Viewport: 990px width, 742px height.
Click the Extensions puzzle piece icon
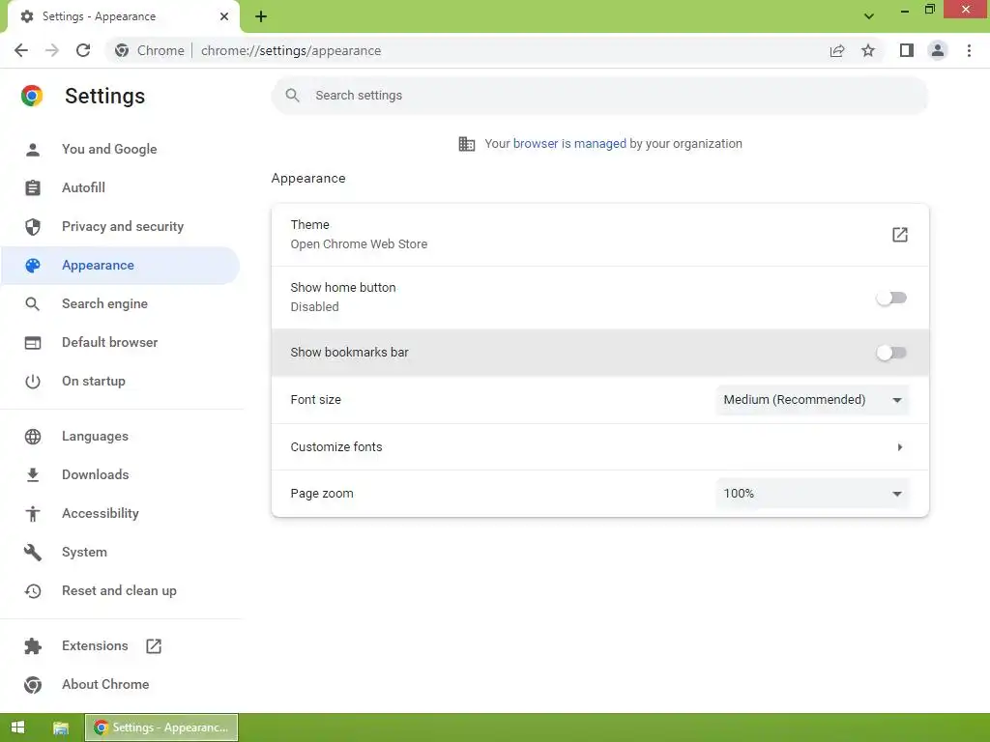pyautogui.click(x=33, y=646)
